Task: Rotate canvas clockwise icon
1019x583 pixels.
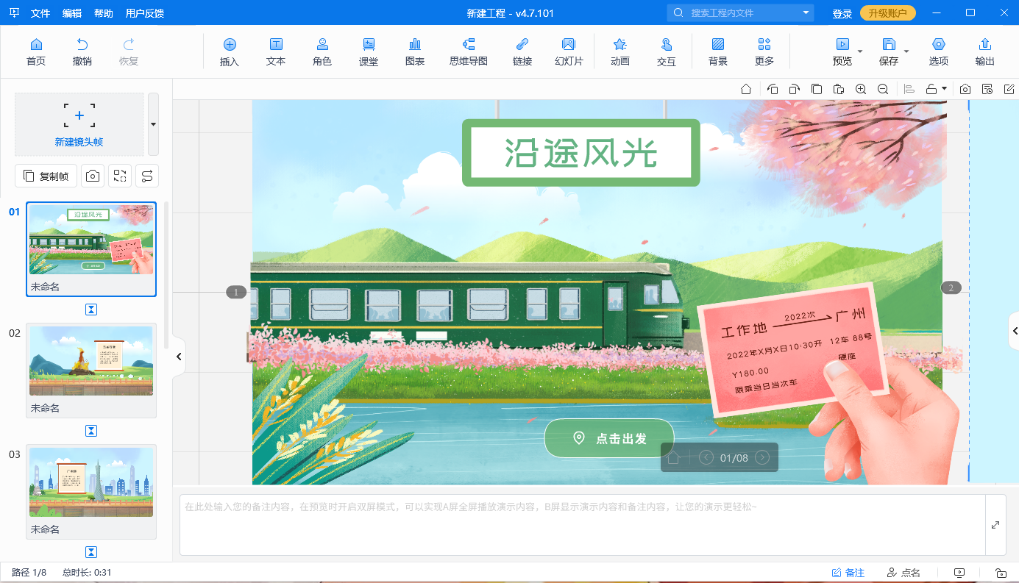Action: click(795, 89)
